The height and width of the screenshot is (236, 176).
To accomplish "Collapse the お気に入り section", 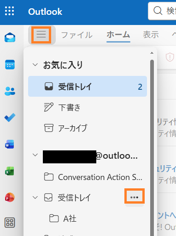I will tap(35, 65).
